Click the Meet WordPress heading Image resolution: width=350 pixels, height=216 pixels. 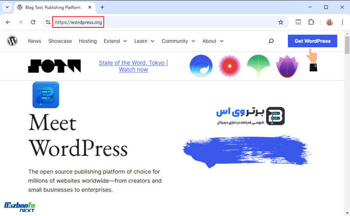(78, 135)
